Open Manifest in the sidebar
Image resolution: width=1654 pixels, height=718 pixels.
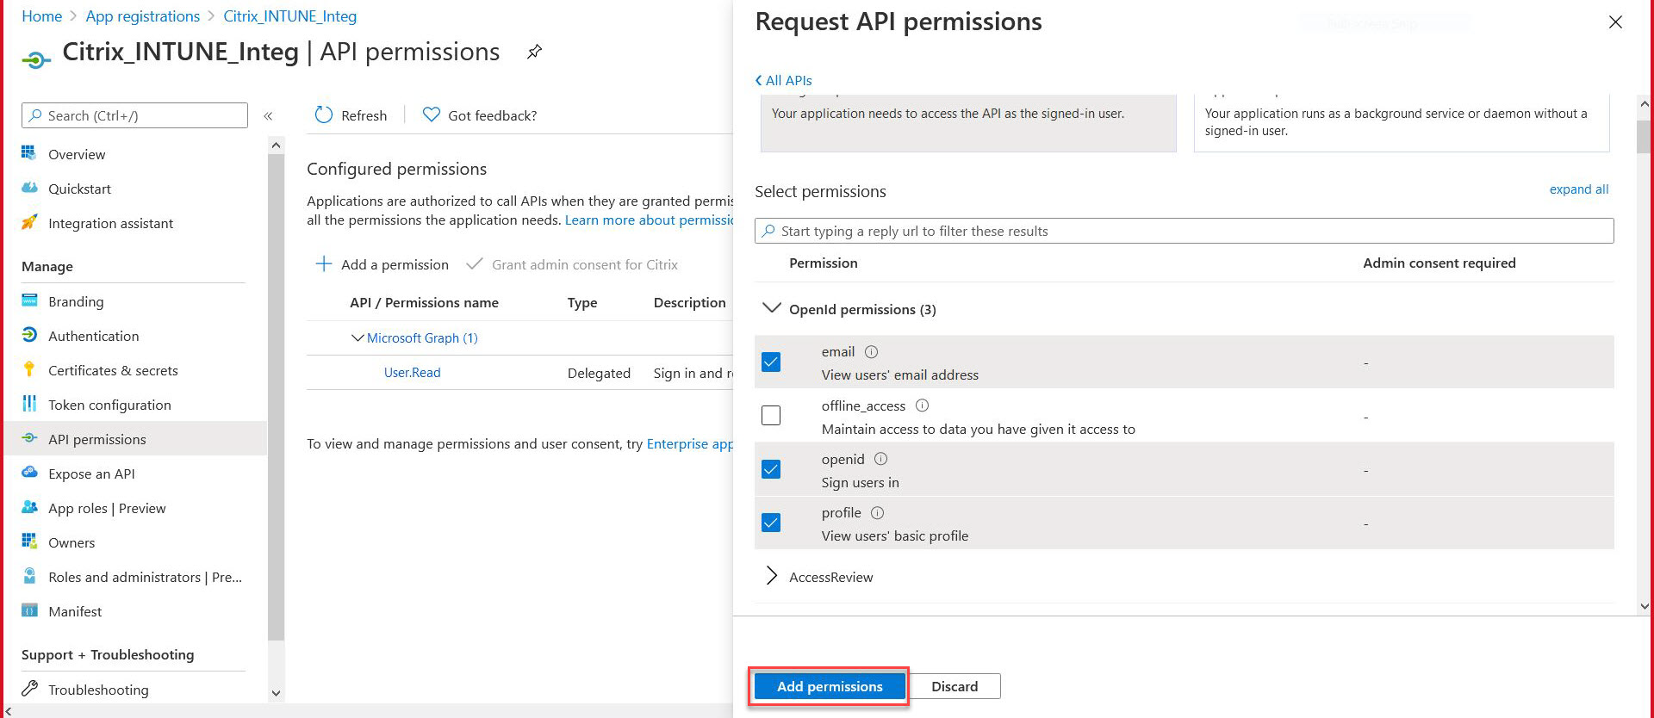pos(75,611)
